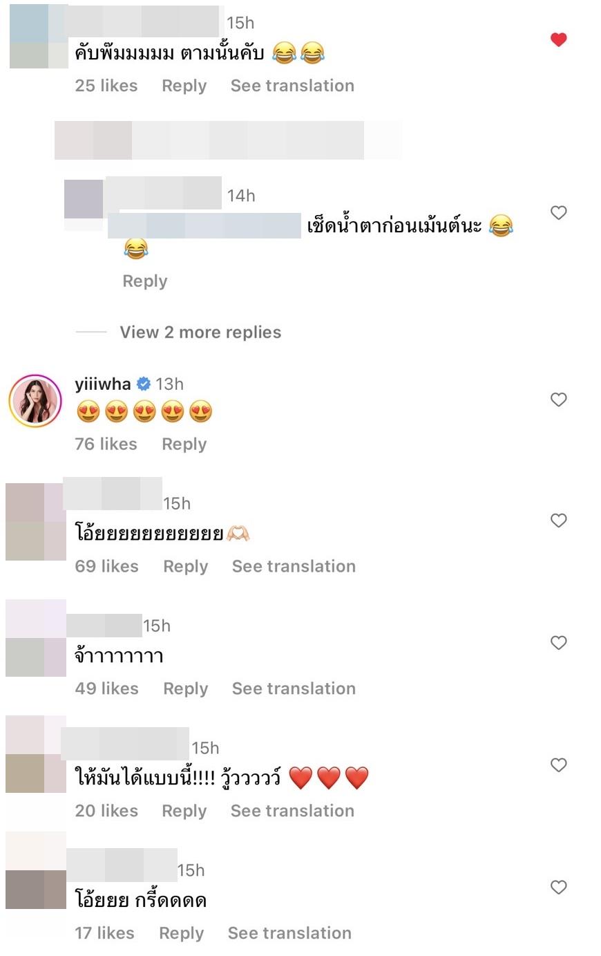Screen dimensions: 601x956
Task: See translation of the 20 likes comment
Action: click(292, 811)
